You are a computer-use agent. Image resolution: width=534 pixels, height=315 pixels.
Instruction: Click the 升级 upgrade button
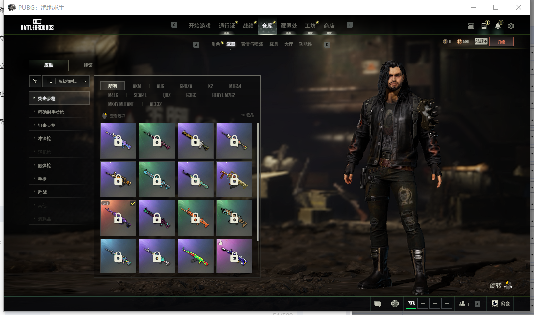[x=501, y=42]
